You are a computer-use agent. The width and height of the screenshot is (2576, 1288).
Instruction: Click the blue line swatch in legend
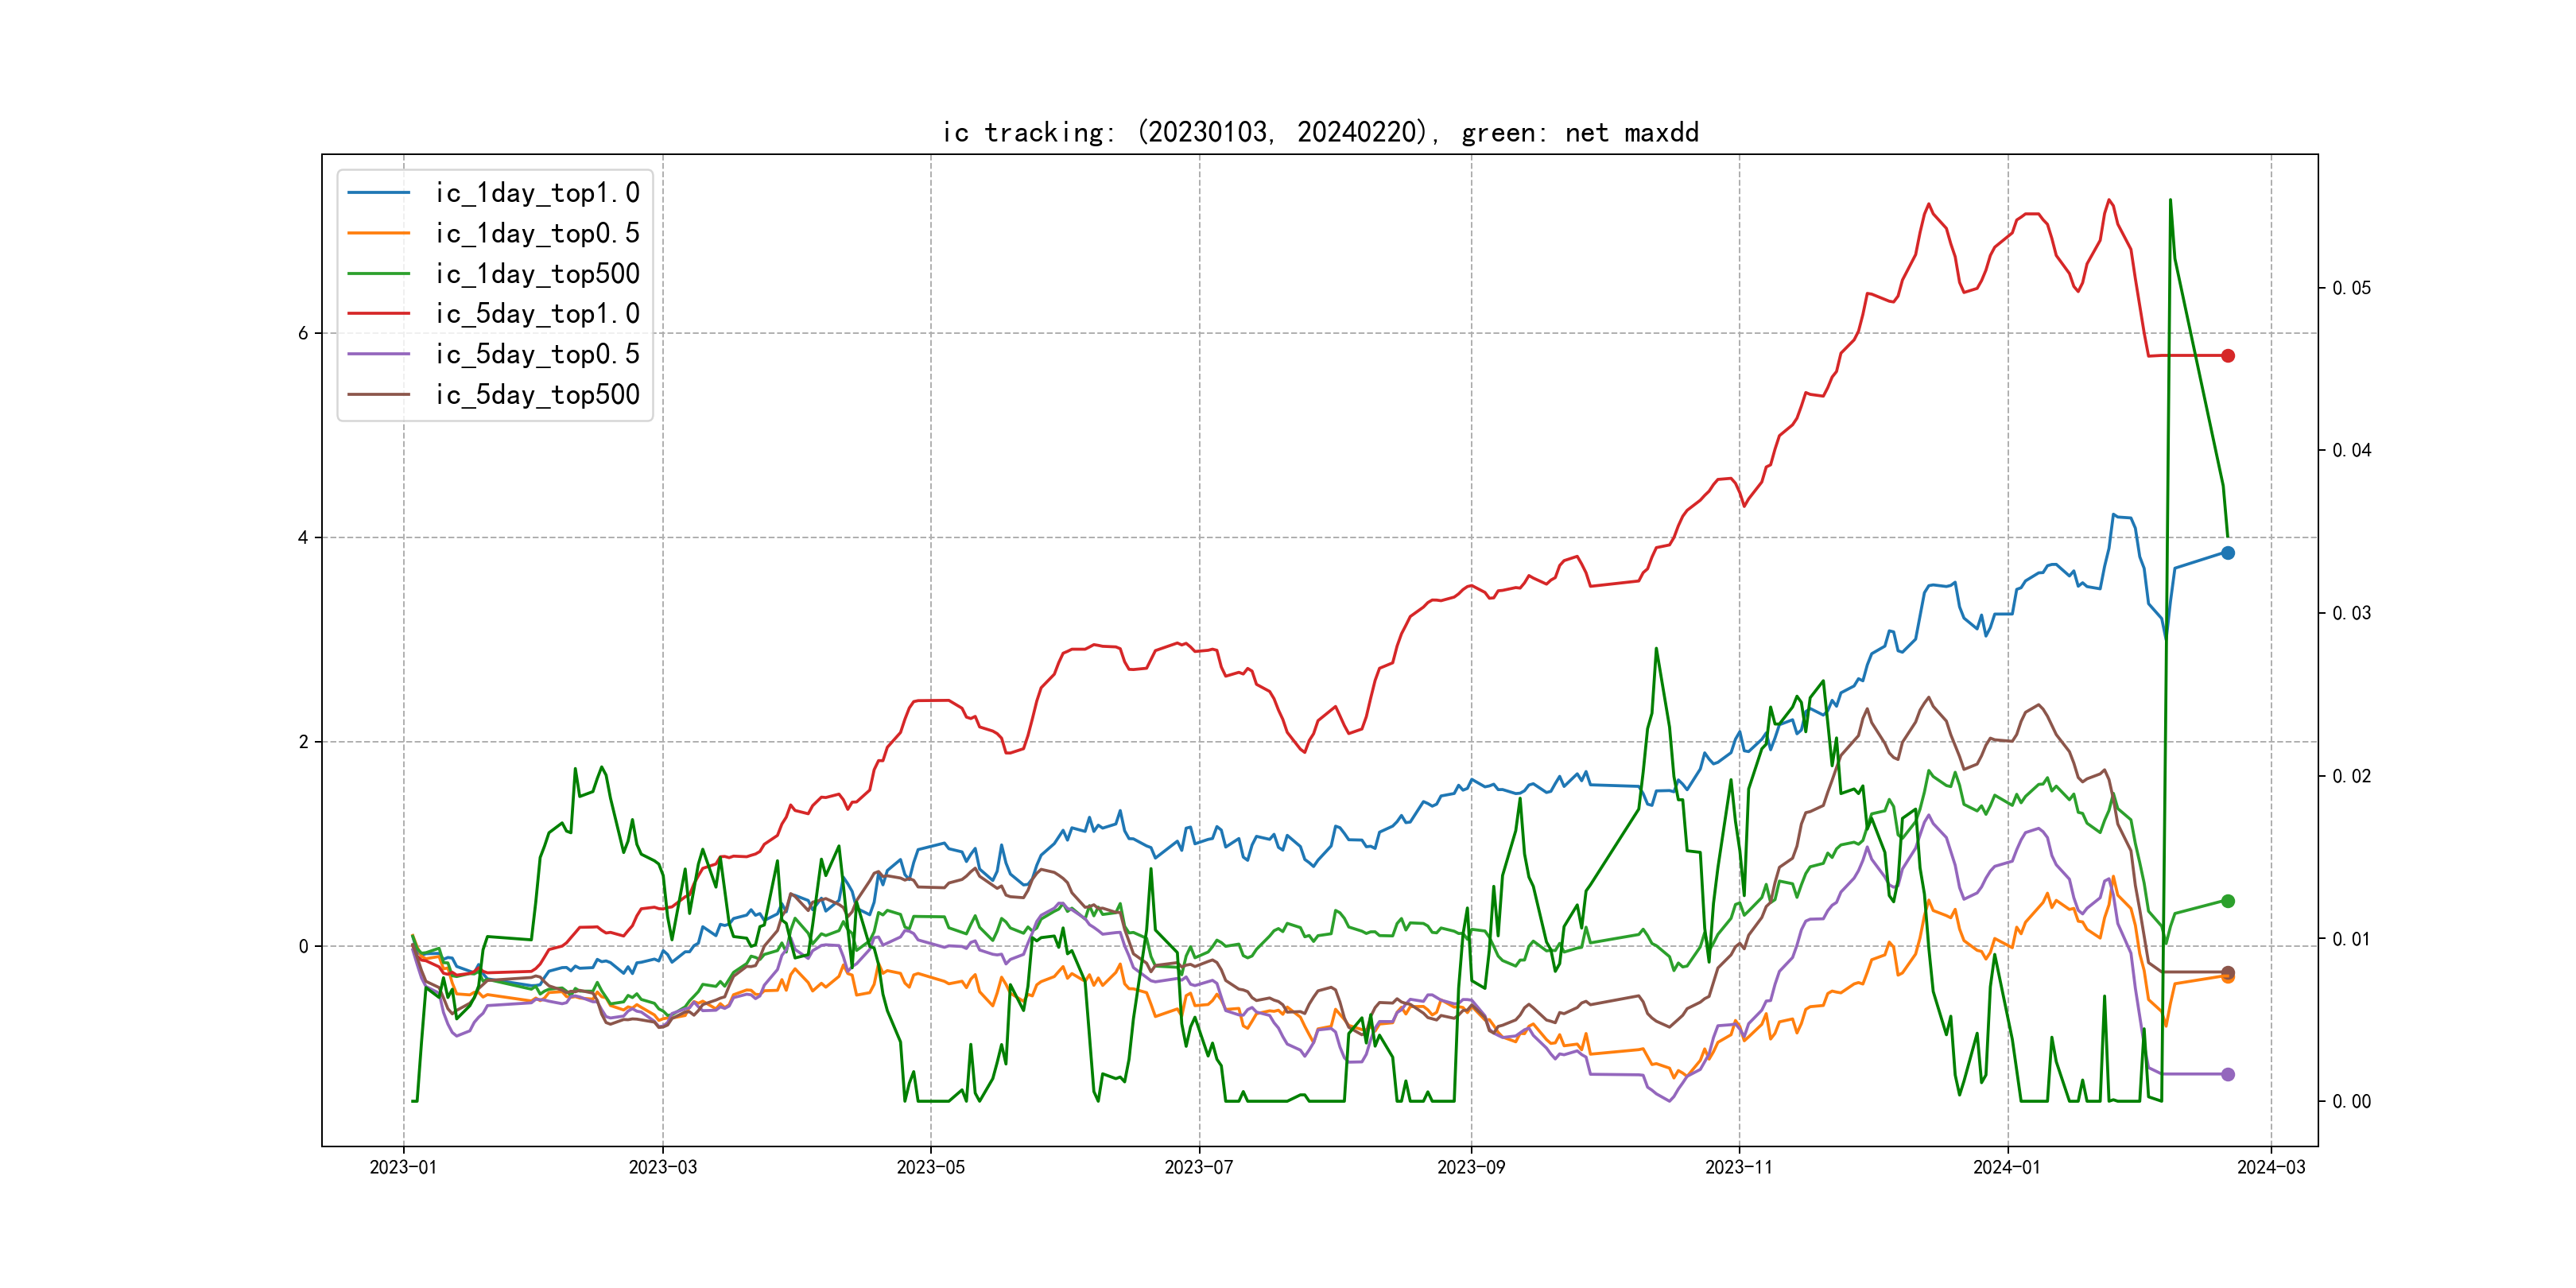click(x=379, y=193)
